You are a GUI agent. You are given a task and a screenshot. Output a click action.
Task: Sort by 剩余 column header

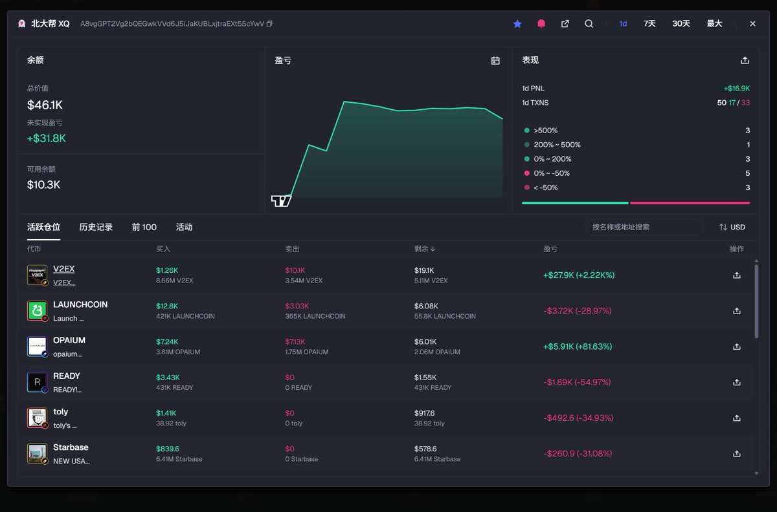click(425, 249)
